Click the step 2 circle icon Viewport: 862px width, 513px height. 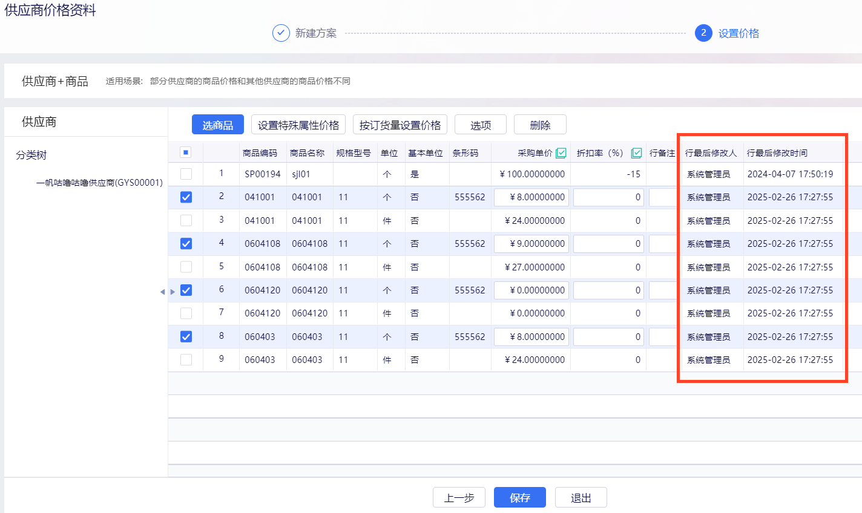(x=703, y=33)
